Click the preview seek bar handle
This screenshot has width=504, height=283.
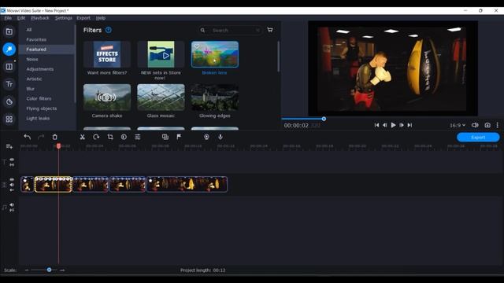click(x=324, y=119)
